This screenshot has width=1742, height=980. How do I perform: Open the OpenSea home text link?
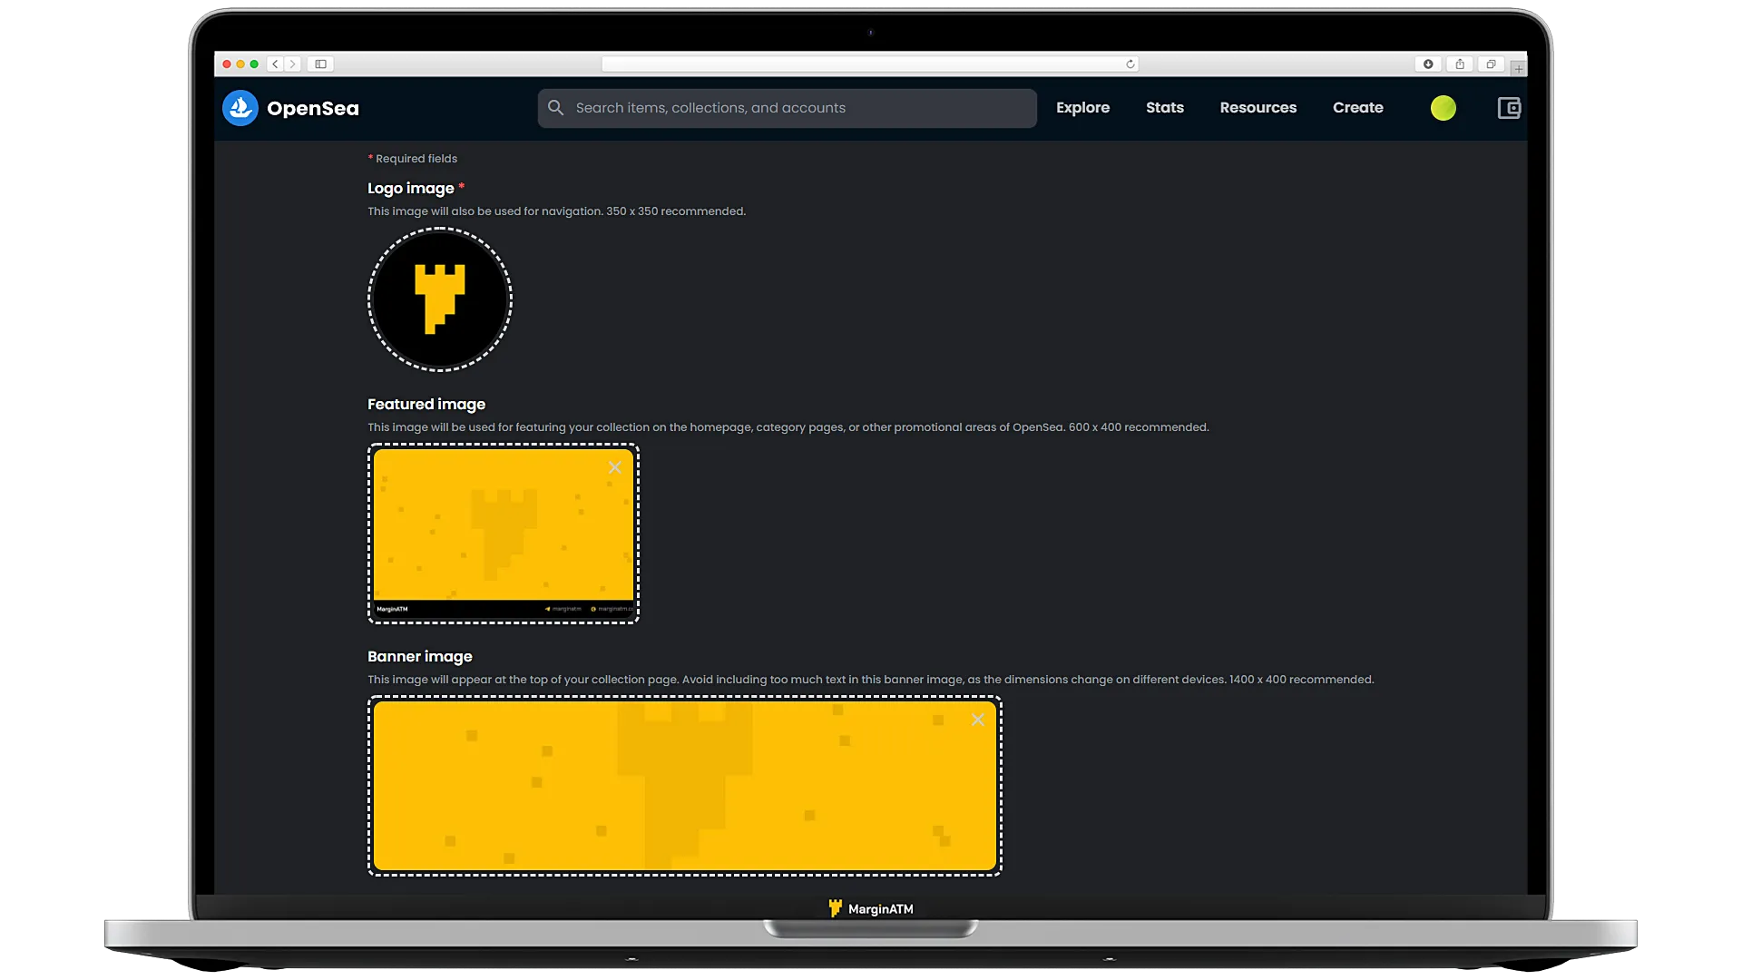pyautogui.click(x=313, y=108)
